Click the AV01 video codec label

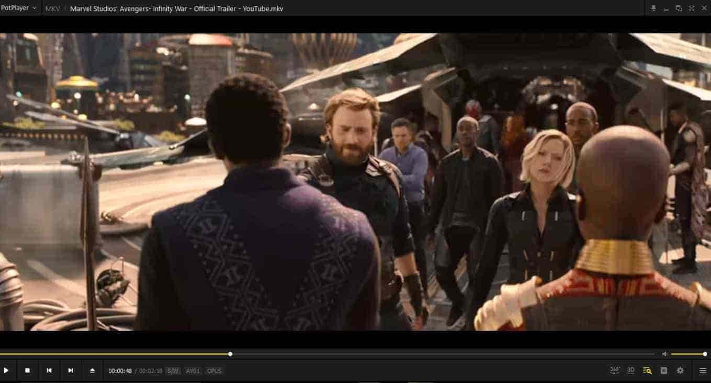coord(193,371)
